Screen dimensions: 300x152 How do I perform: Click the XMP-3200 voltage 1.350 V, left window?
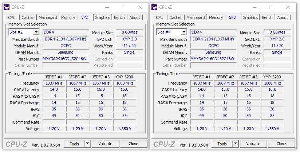125,129
